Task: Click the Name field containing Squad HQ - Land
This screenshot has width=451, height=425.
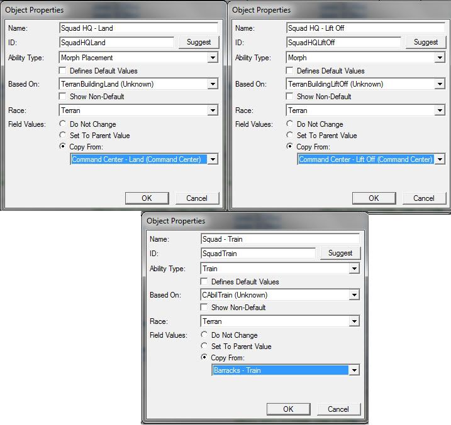Action: [138, 28]
